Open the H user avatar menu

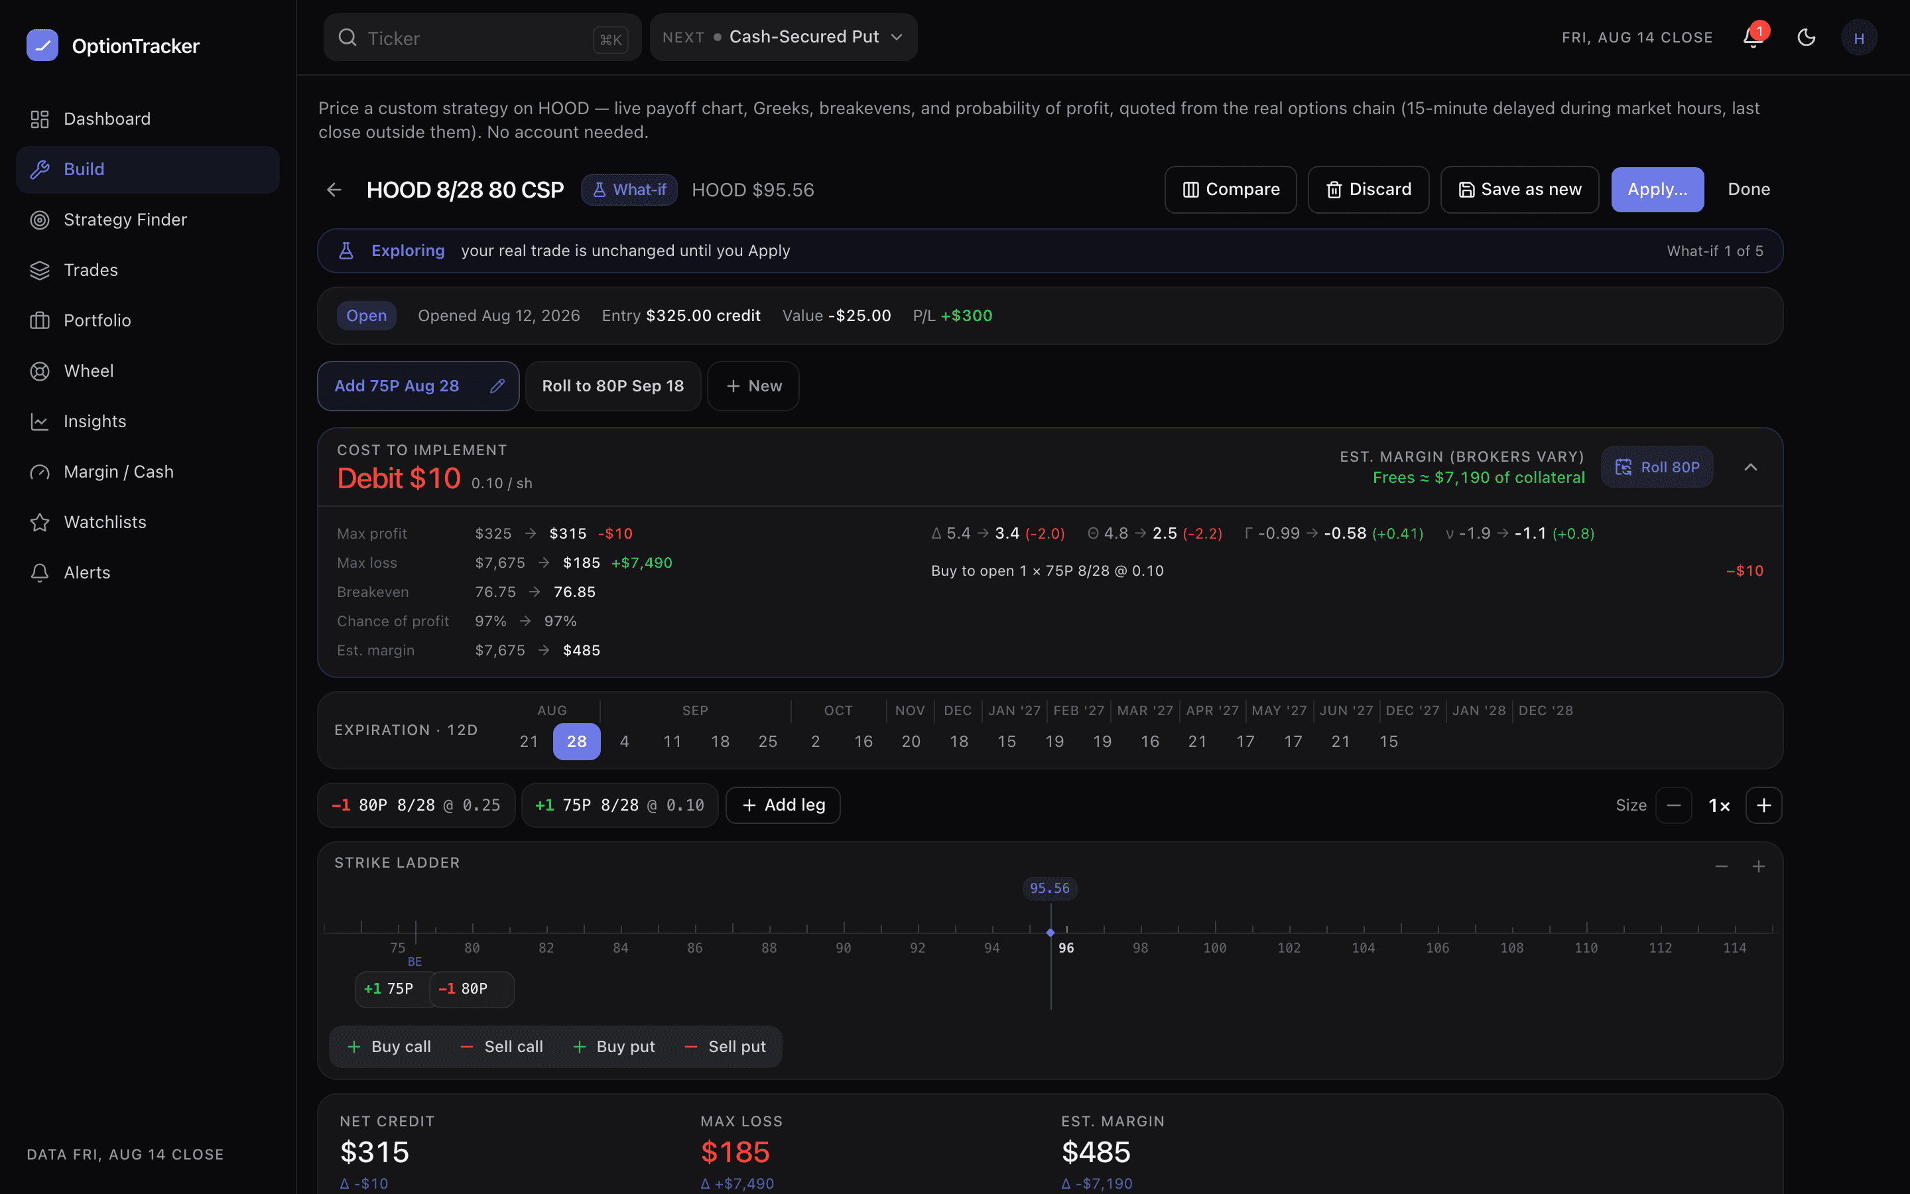tap(1859, 38)
